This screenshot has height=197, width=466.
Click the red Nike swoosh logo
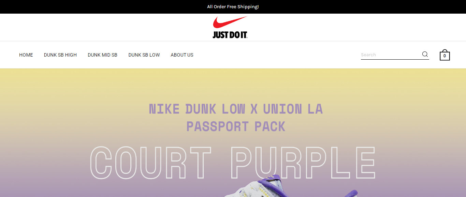click(x=230, y=22)
